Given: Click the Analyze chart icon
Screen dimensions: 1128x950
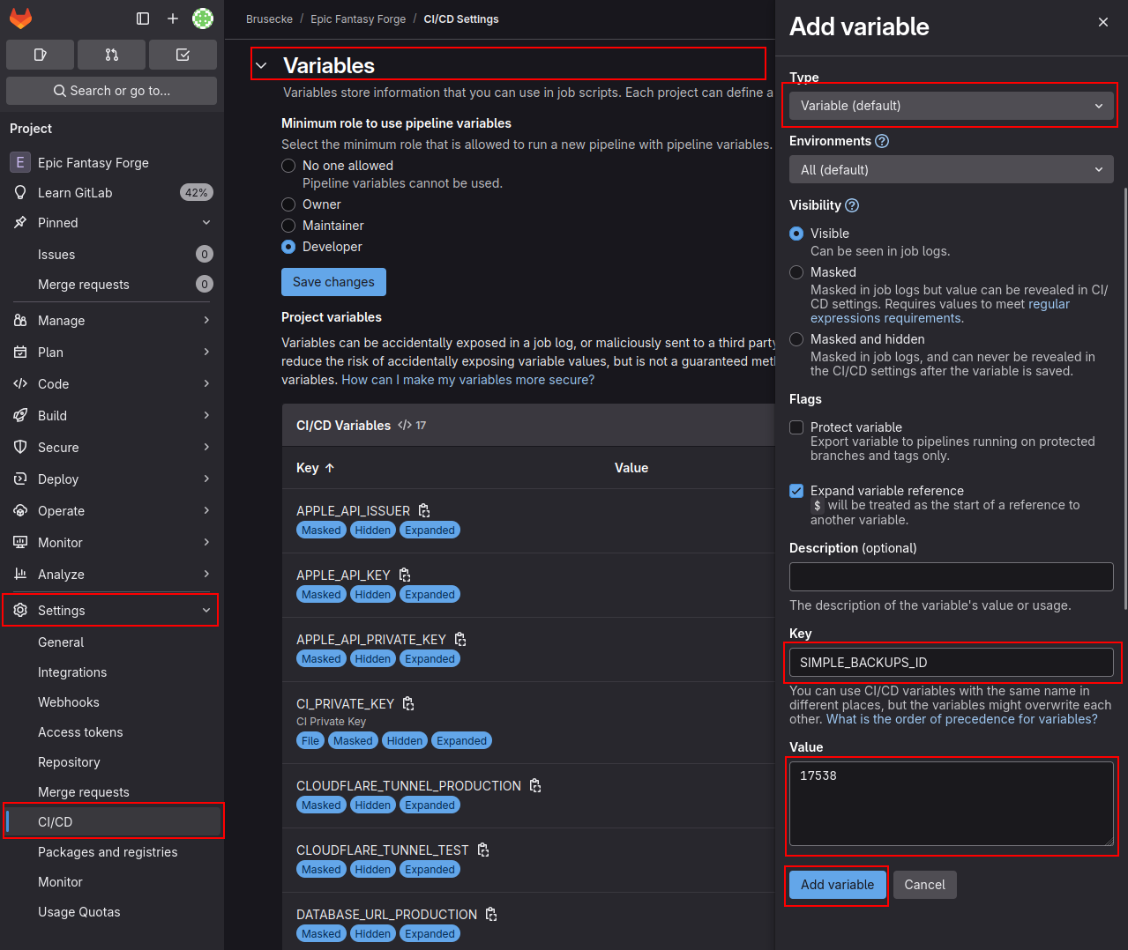Looking at the screenshot, I should pyautogui.click(x=20, y=575).
